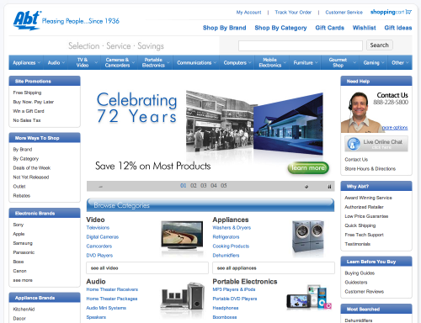Click the Abt logo
421x323 pixels.
click(27, 20)
